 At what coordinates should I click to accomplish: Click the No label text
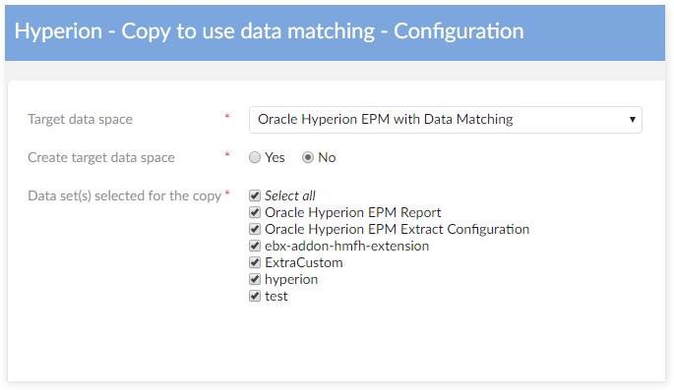coord(327,157)
